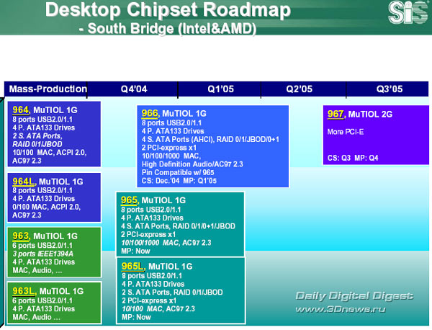The image size is (432, 330).
Task: Click '6 ports USB2.0/1.1' in 963 box
Action: [x=42, y=246]
